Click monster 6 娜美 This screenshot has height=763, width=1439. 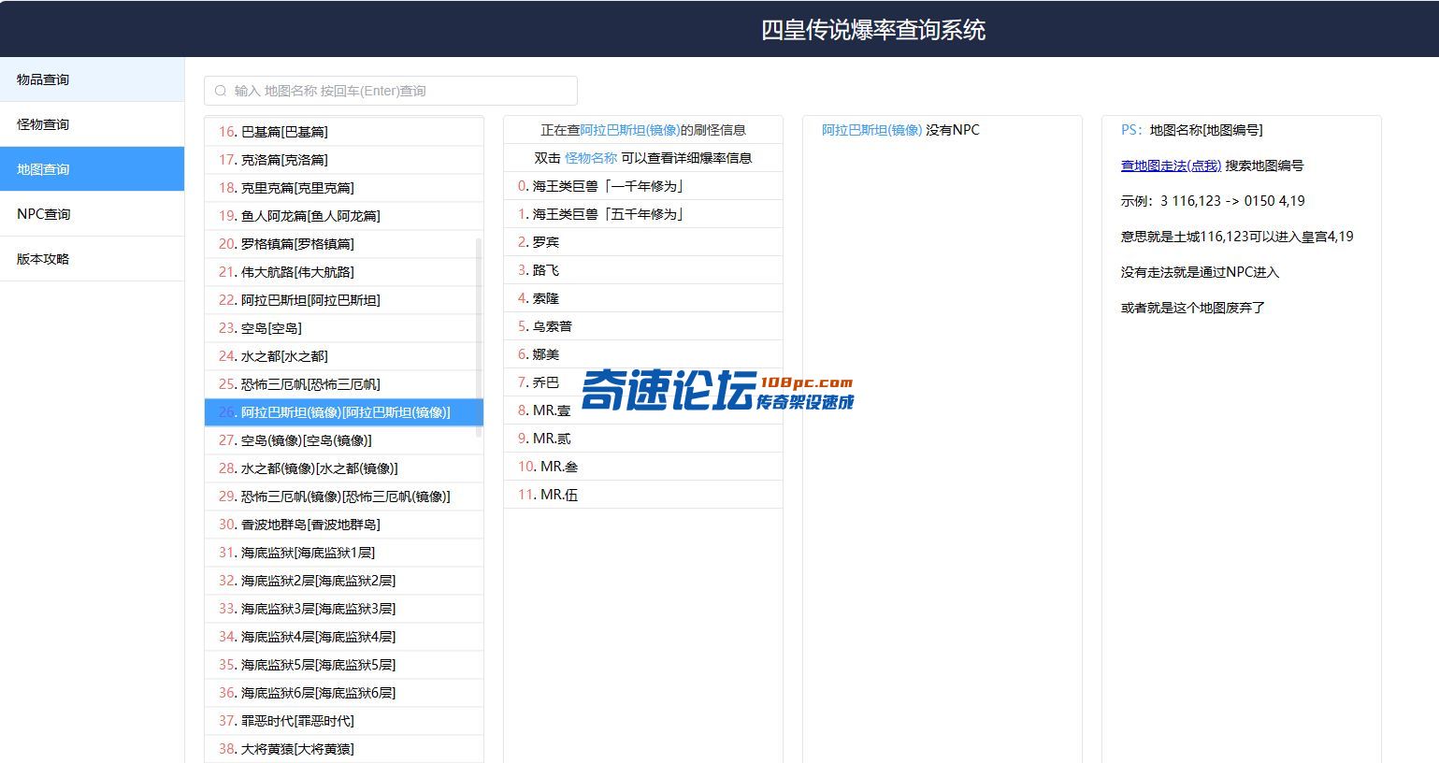point(643,354)
